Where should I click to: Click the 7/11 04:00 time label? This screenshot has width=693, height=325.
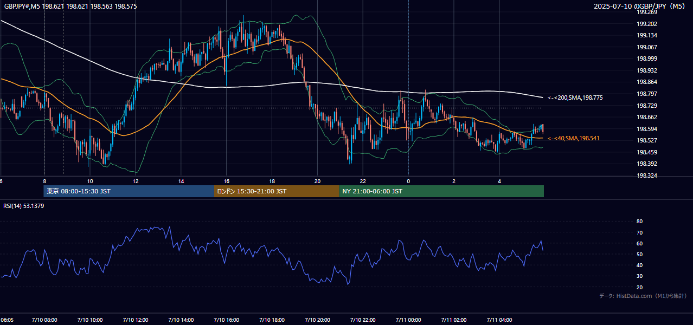pyautogui.click(x=499, y=320)
